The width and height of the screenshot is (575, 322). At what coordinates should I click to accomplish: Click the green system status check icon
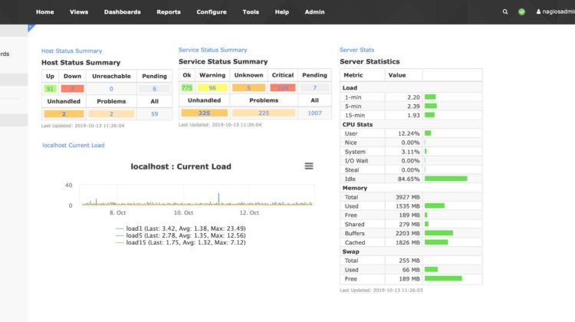coord(521,12)
